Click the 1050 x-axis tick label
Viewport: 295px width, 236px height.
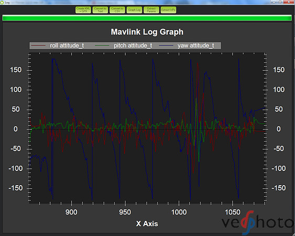[x=233, y=212]
